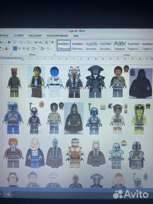
Task: Select the small yellow head image beside the jetpack Mandalorian
Action: (x=42, y=104)
